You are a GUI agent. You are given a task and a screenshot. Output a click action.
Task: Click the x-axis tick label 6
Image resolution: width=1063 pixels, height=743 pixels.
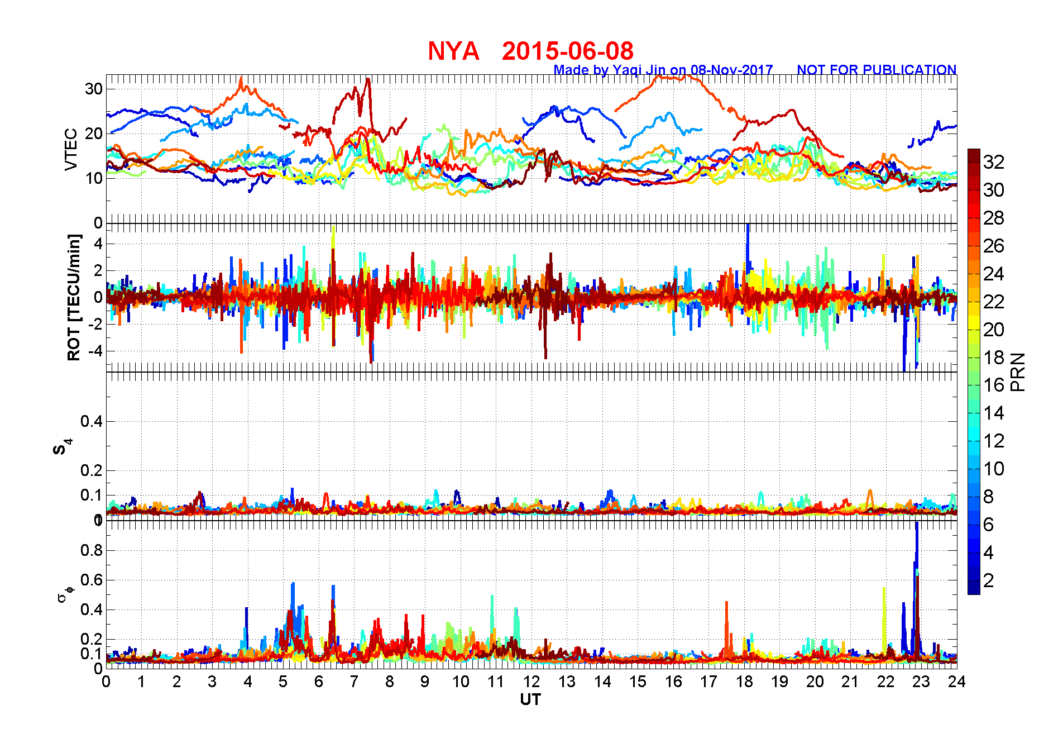click(319, 682)
